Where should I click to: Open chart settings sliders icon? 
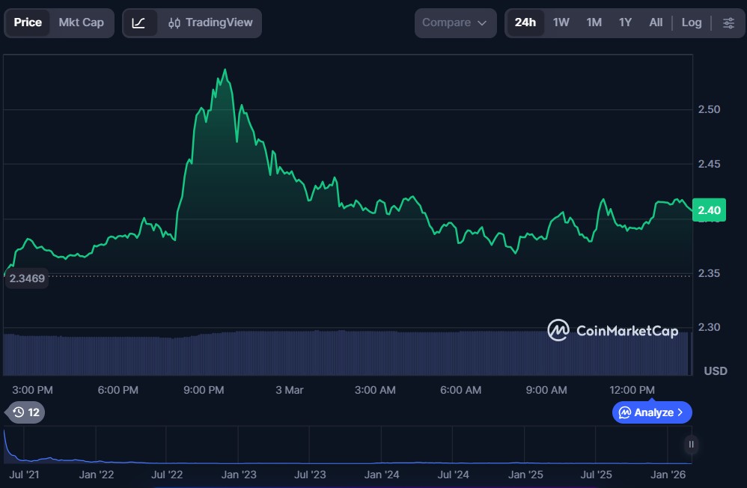(728, 22)
